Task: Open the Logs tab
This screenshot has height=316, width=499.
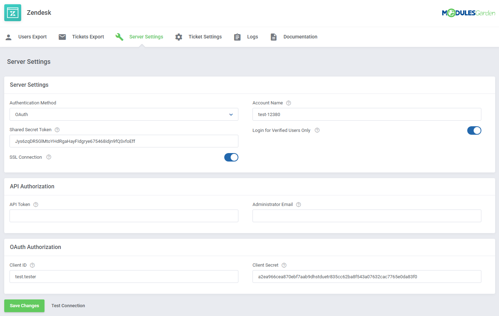Action: (x=252, y=37)
